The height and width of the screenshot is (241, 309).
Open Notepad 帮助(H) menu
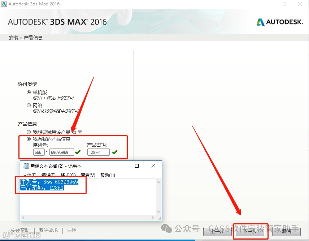[108, 175]
